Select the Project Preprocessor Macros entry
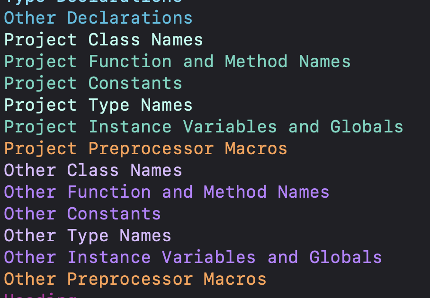 coord(146,149)
